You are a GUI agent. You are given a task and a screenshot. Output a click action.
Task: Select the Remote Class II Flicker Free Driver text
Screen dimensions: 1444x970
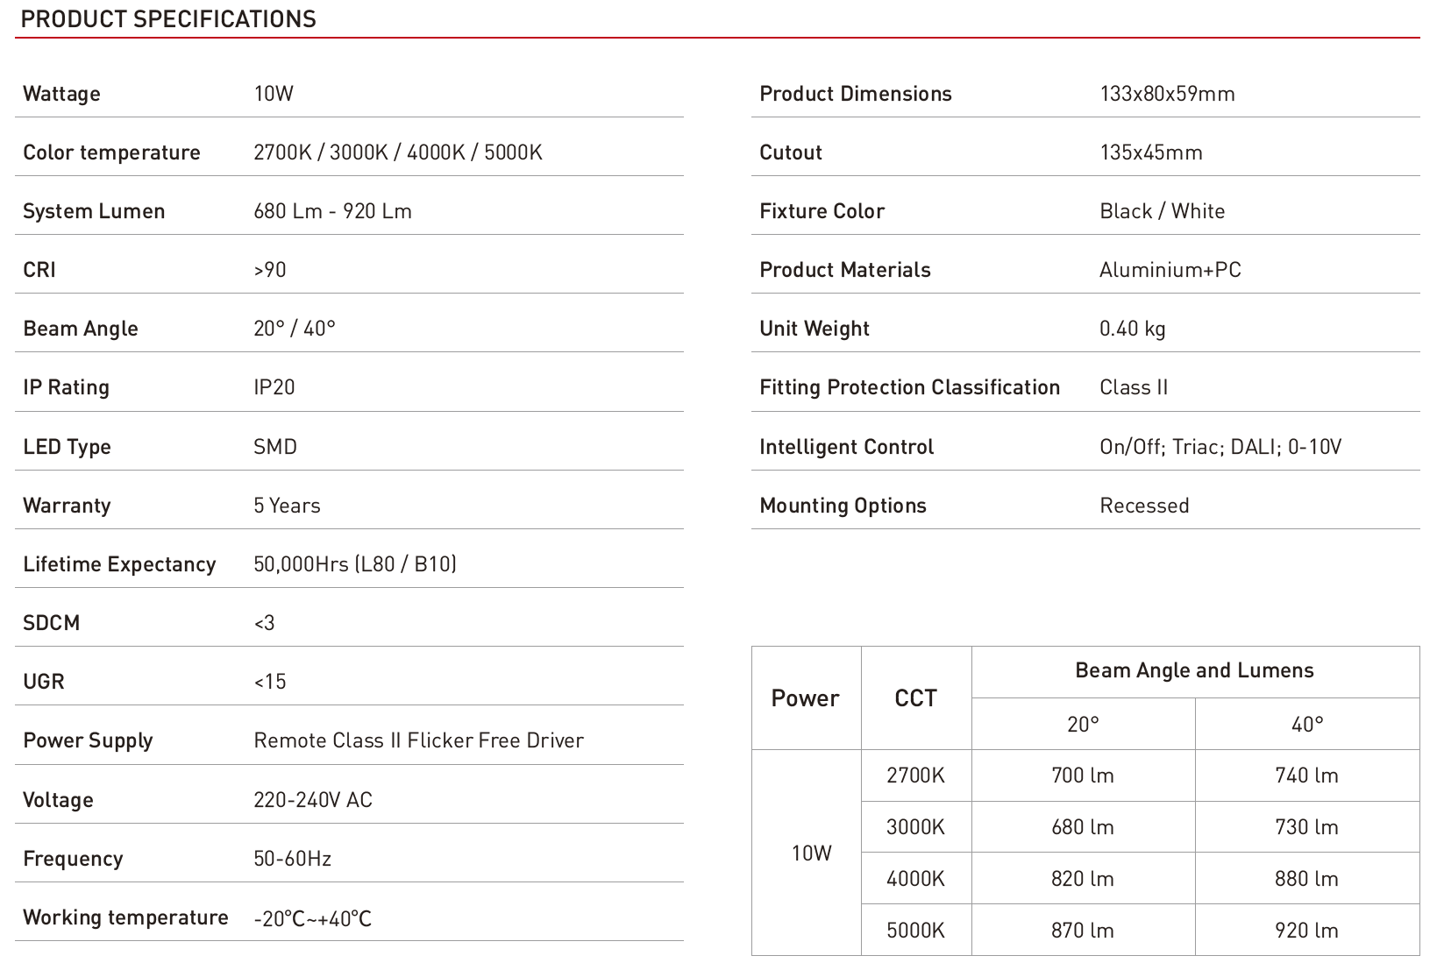(x=418, y=740)
